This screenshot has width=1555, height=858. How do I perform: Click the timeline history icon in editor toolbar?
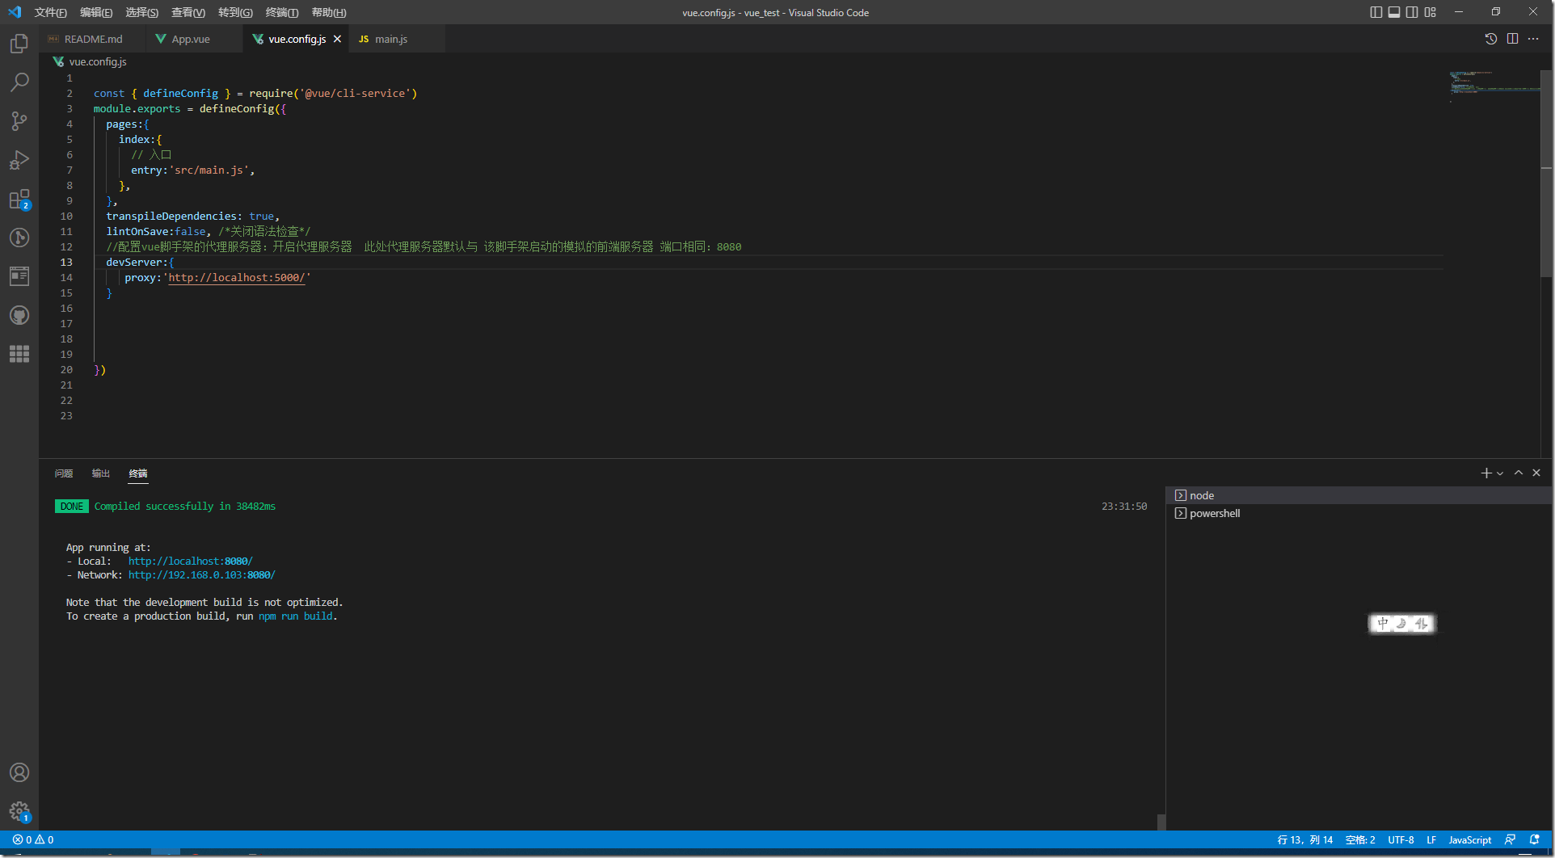(1491, 39)
